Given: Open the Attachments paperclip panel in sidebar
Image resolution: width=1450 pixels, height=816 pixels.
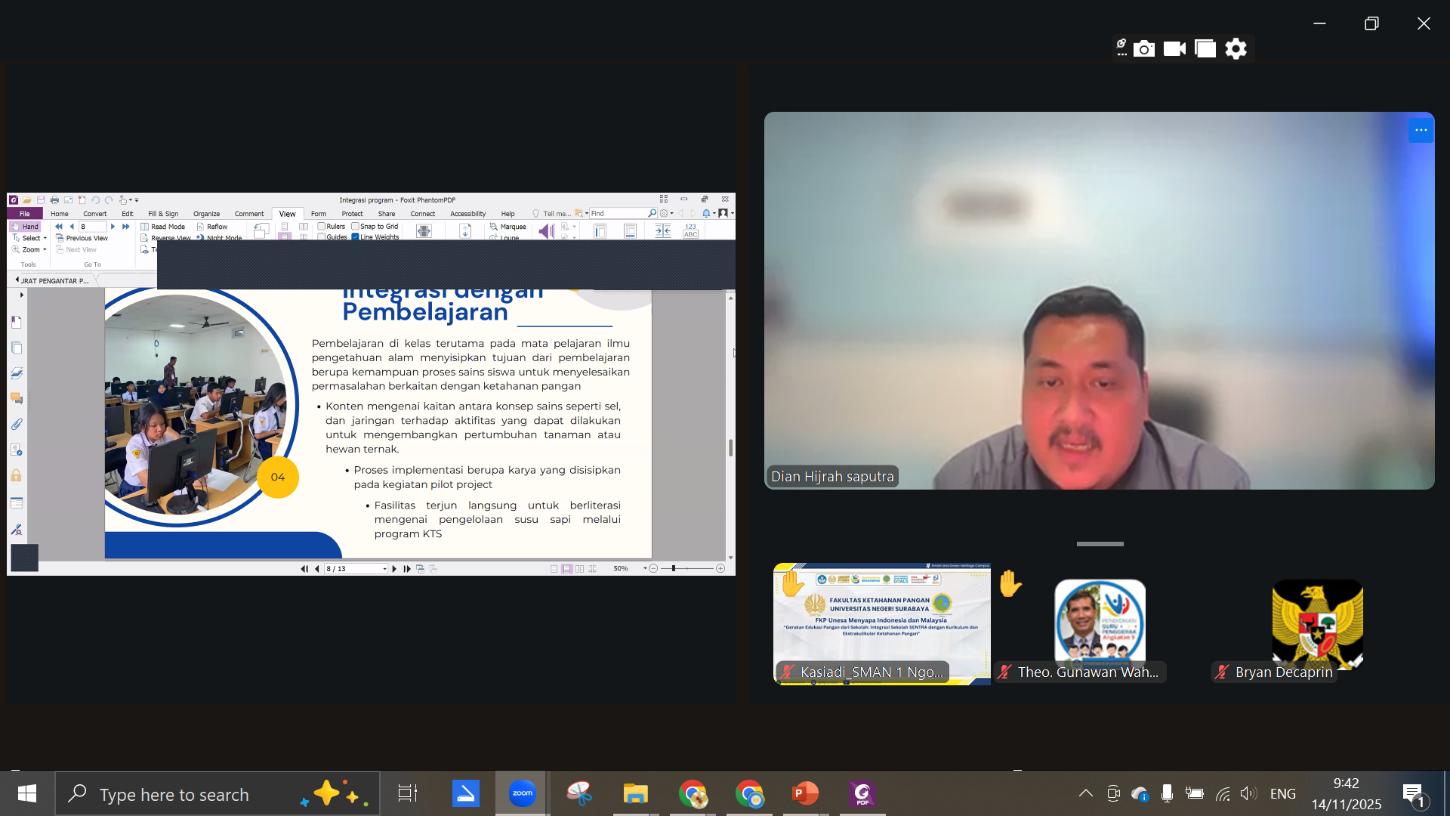Looking at the screenshot, I should [17, 425].
